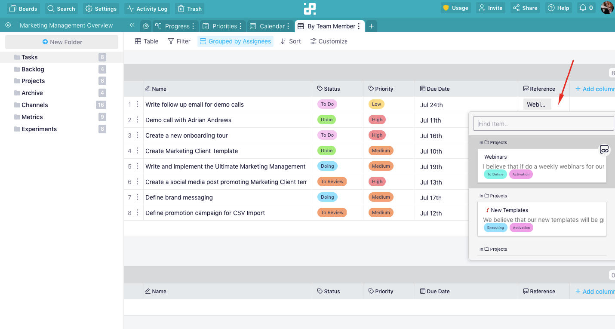The width and height of the screenshot is (615, 329).
Task: Open Priorities tab options menu
Action: coord(240,26)
